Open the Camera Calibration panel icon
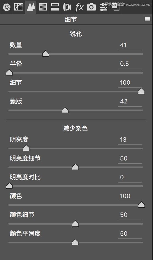The height and width of the screenshot is (260, 153). pyautogui.click(x=91, y=7)
